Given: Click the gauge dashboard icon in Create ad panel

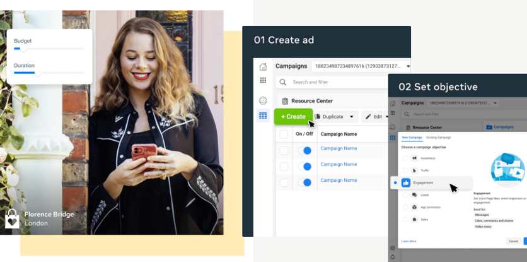Looking at the screenshot, I should click(x=263, y=100).
